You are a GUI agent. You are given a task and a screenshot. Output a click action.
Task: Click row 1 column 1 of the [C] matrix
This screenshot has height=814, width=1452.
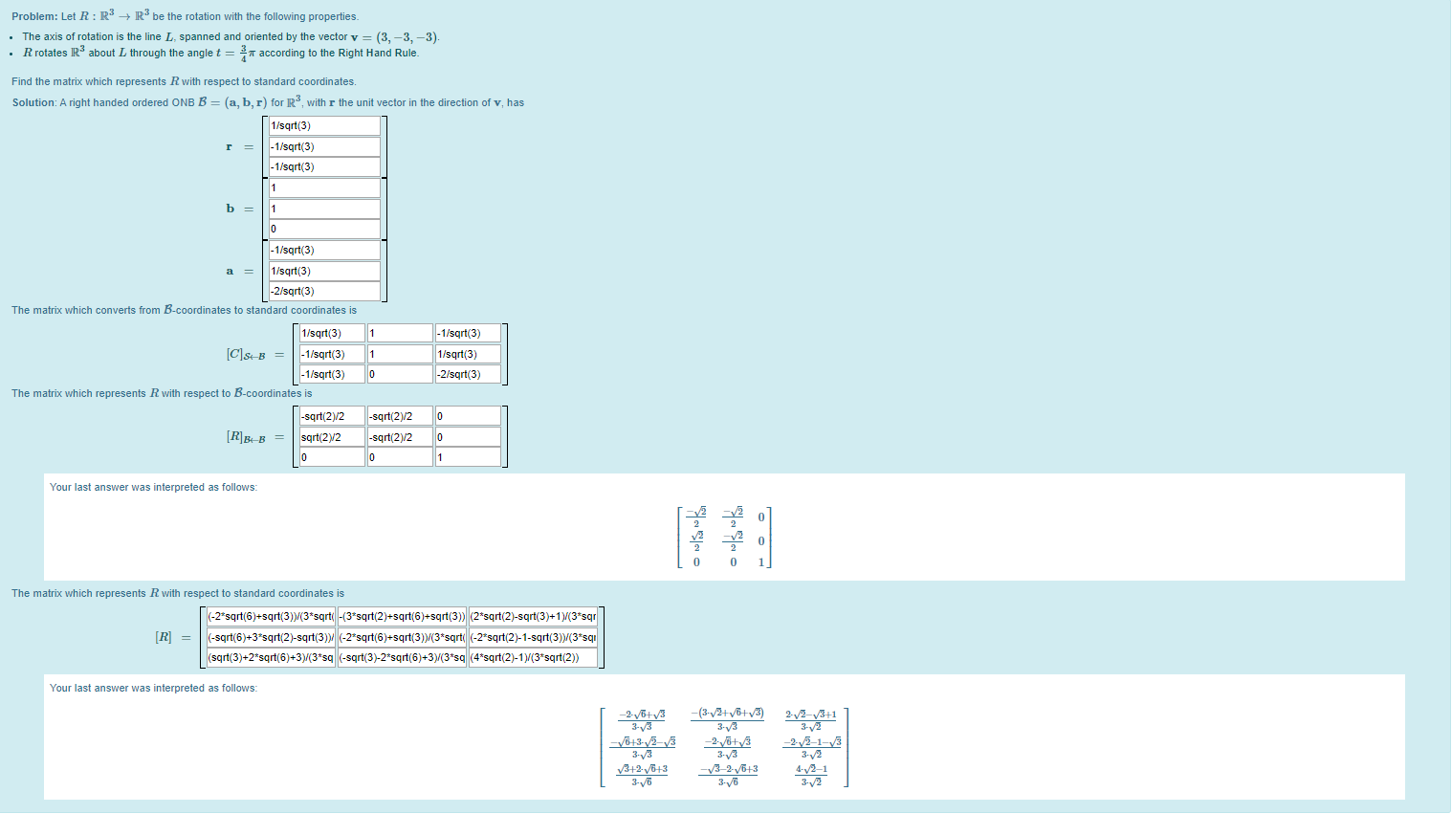pyautogui.click(x=332, y=333)
